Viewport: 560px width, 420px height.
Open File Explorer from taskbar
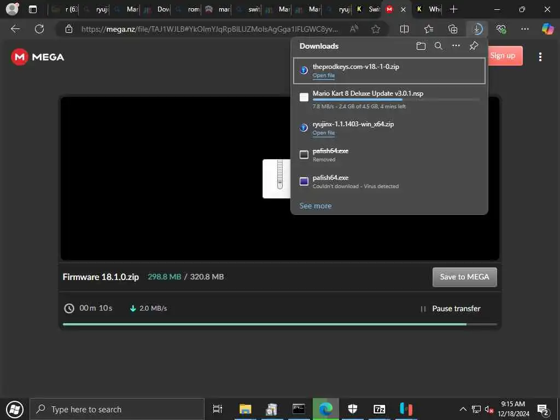click(246, 409)
